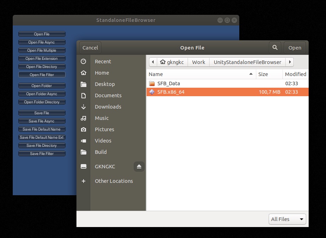This screenshot has height=238, width=326.
Task: Select the SFB_Data folder name
Action: pos(168,83)
